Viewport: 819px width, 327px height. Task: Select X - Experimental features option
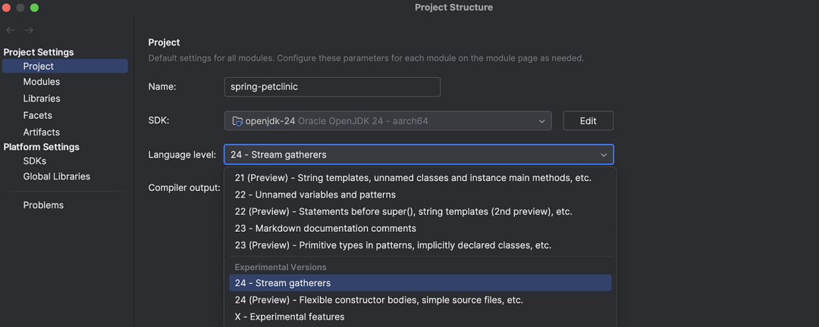point(290,316)
